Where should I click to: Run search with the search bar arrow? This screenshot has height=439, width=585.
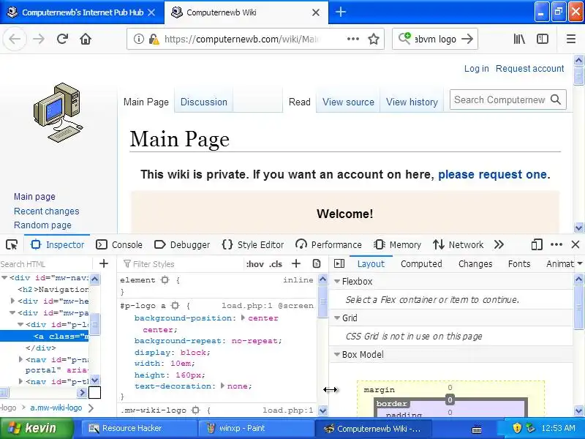[467, 39]
